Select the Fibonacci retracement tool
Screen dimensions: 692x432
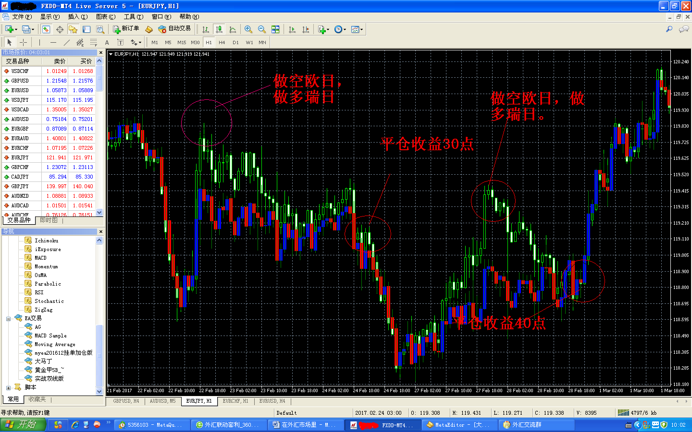click(94, 42)
